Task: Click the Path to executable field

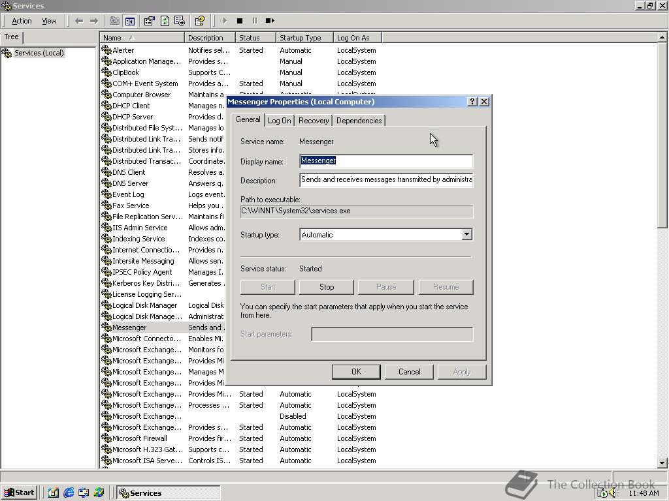Action: click(357, 211)
